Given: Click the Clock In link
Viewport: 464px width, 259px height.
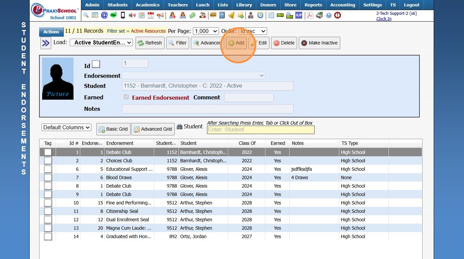Looking at the screenshot, I should (x=384, y=19).
